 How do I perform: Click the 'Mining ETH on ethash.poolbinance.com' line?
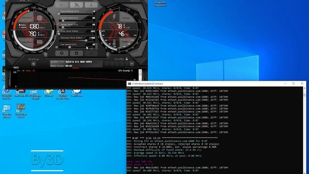pos(167,141)
